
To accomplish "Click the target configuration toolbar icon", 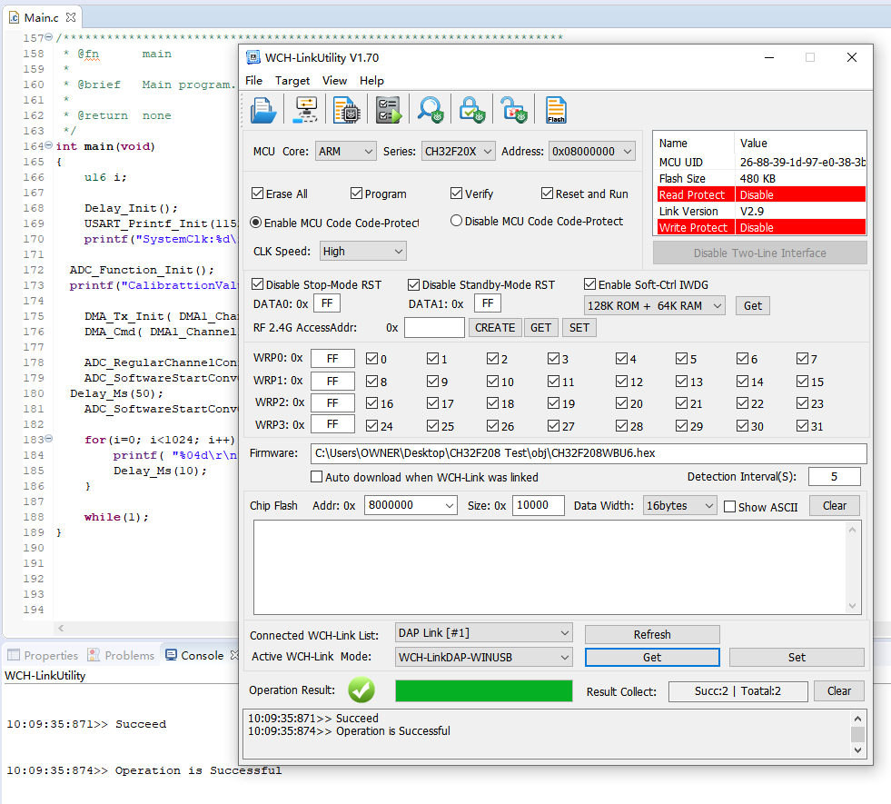I will click(x=304, y=109).
